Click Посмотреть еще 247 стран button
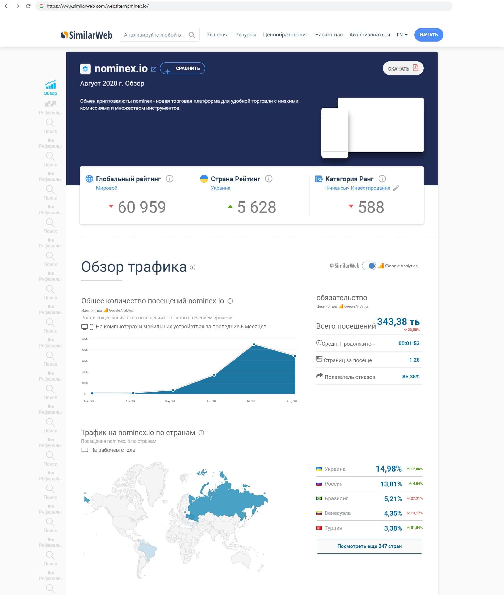 click(369, 546)
